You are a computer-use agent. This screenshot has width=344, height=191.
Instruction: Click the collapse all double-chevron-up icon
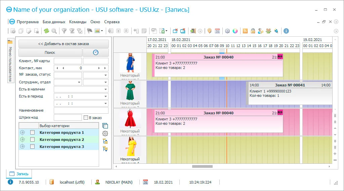(x=126, y=31)
